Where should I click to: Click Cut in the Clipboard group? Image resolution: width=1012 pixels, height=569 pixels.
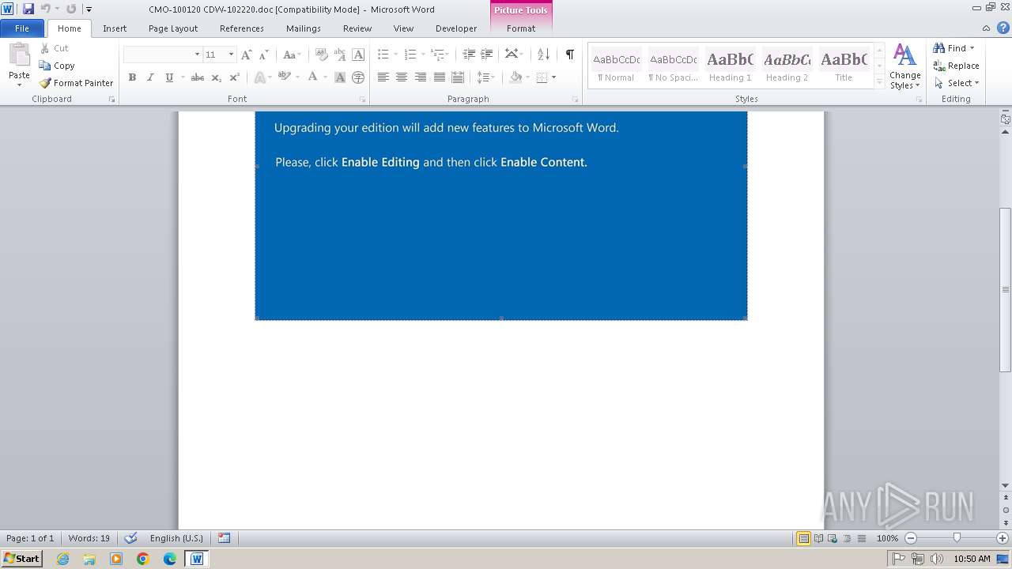coord(55,48)
